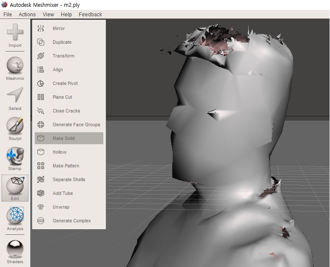Click the Make Pattern grid icon

pos(41,166)
